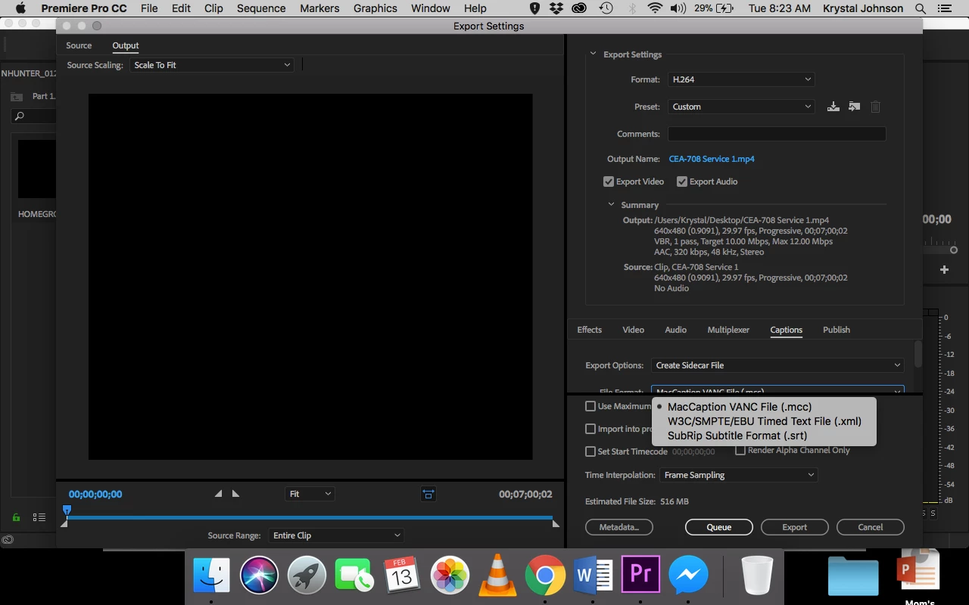Open Launchpad rocket icon in Dock
The image size is (969, 605).
click(x=307, y=576)
